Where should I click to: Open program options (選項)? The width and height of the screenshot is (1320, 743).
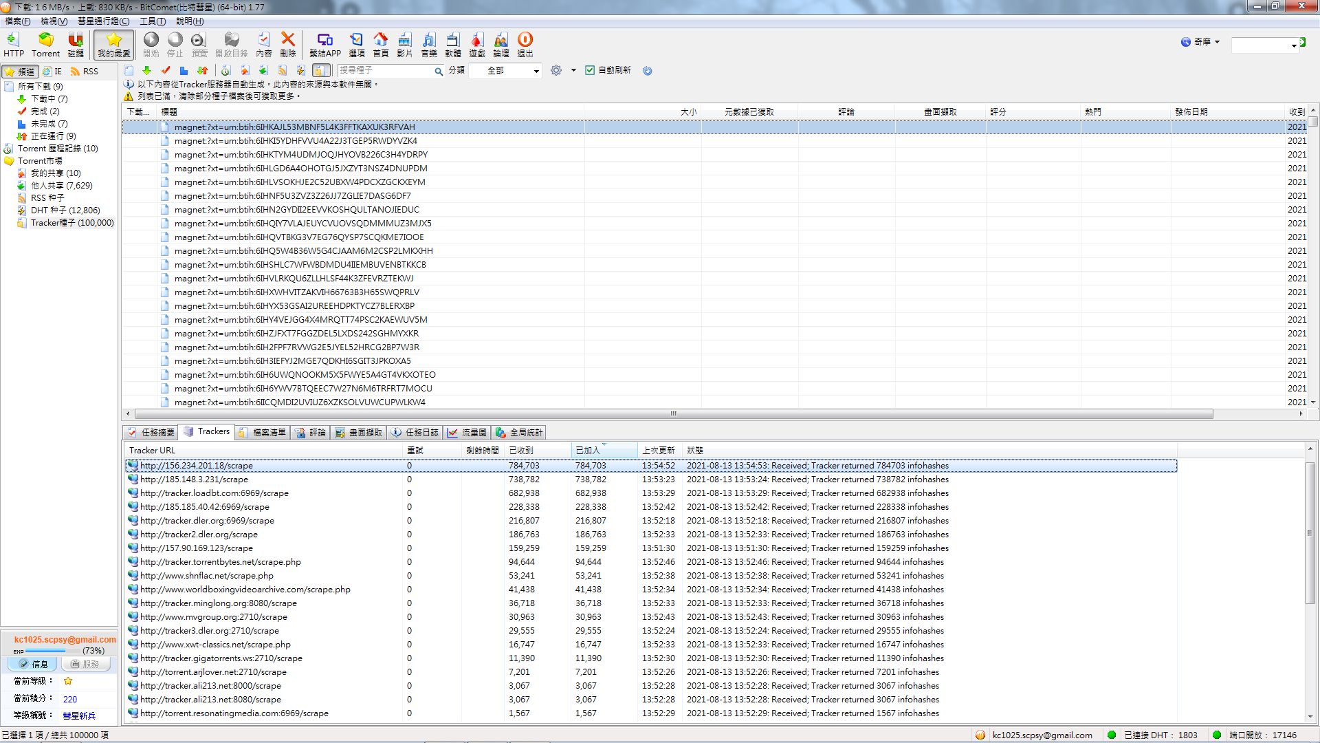[357, 45]
